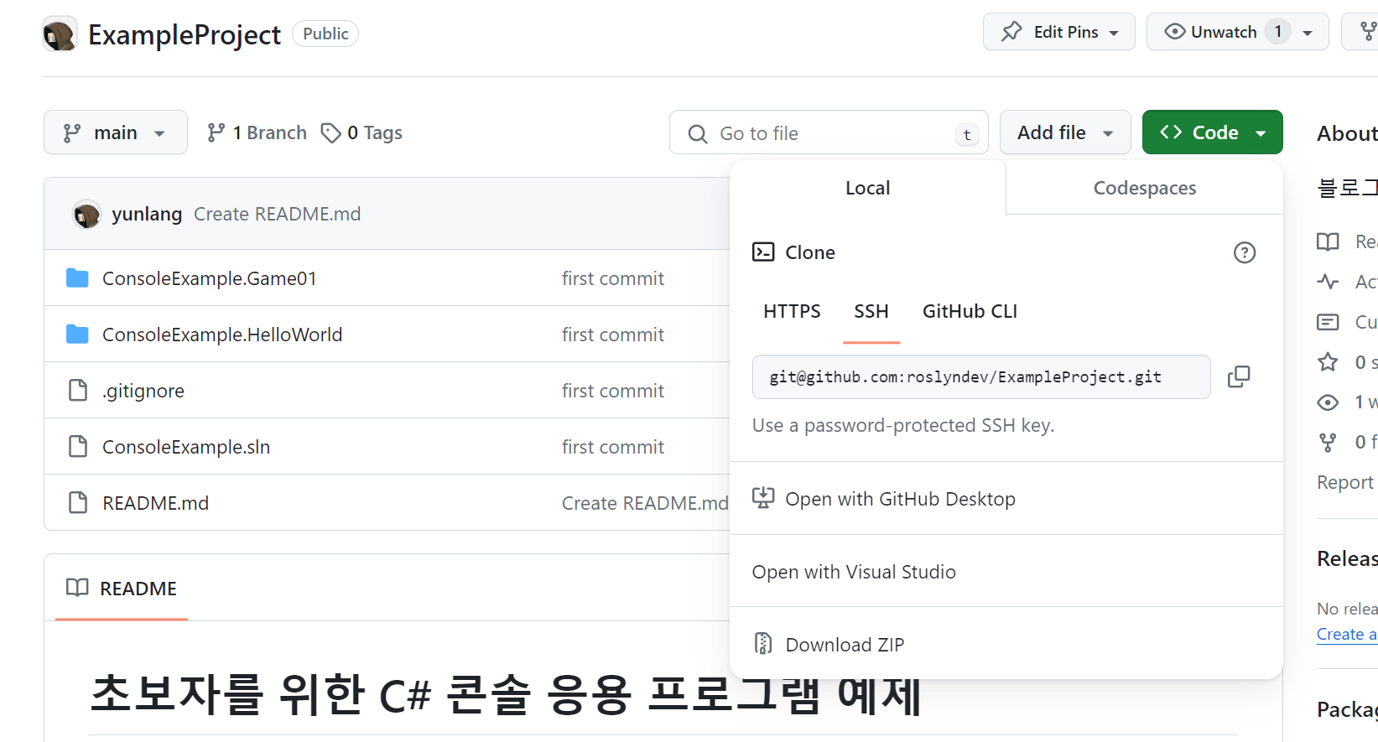Click the file icon for README.md
This screenshot has height=742, width=1378.
pos(78,502)
